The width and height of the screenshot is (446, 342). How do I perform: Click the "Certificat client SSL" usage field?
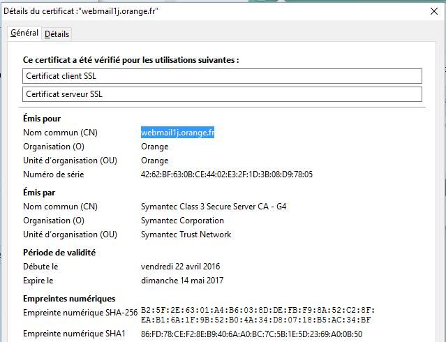pyautogui.click(x=222, y=75)
